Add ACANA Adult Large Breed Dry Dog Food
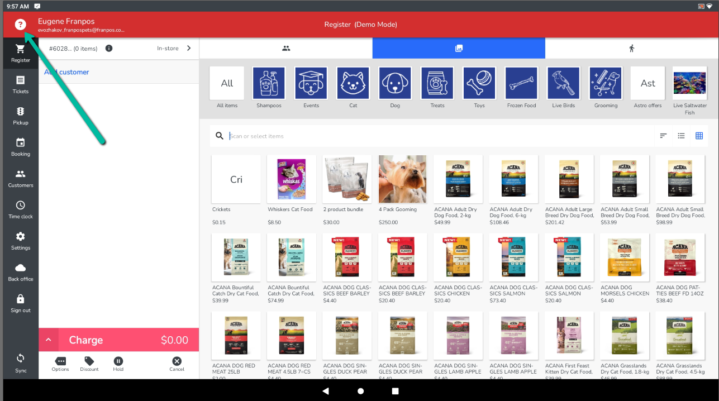This screenshot has height=401, width=719. pos(569,190)
